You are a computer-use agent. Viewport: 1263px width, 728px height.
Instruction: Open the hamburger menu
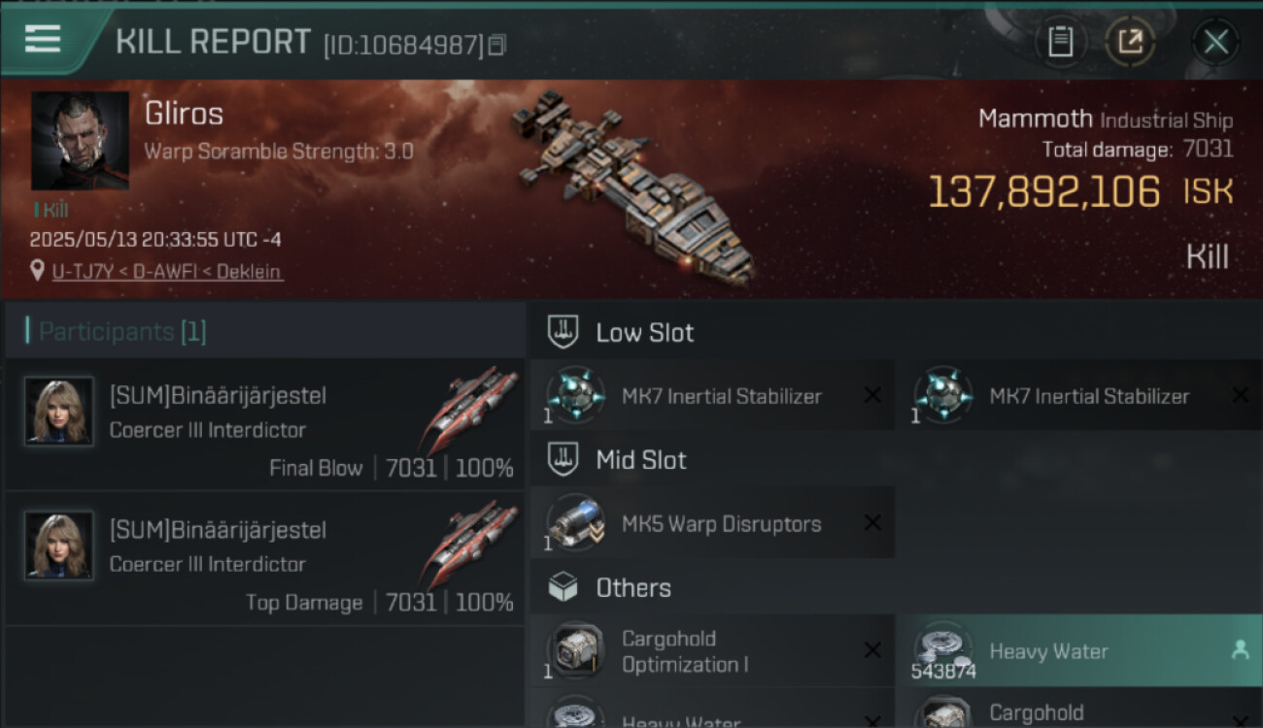(43, 41)
